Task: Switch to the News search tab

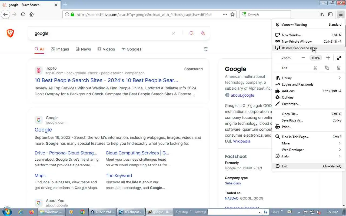Action: pyautogui.click(x=83, y=49)
